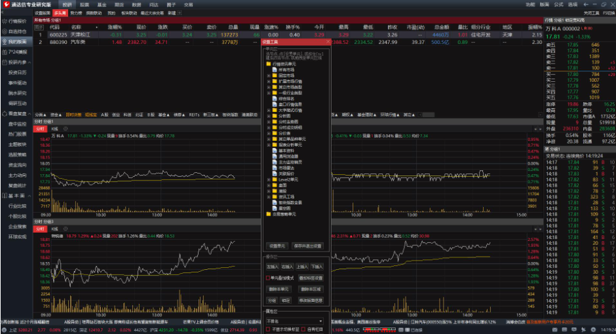Select the 我的版面 sidebar icon
Viewport: 616px width, 334px height.
point(5,41)
